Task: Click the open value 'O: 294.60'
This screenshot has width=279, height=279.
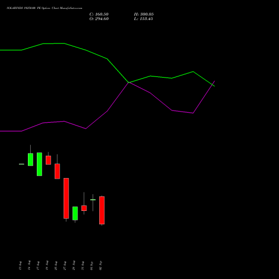Action: click(x=99, y=19)
